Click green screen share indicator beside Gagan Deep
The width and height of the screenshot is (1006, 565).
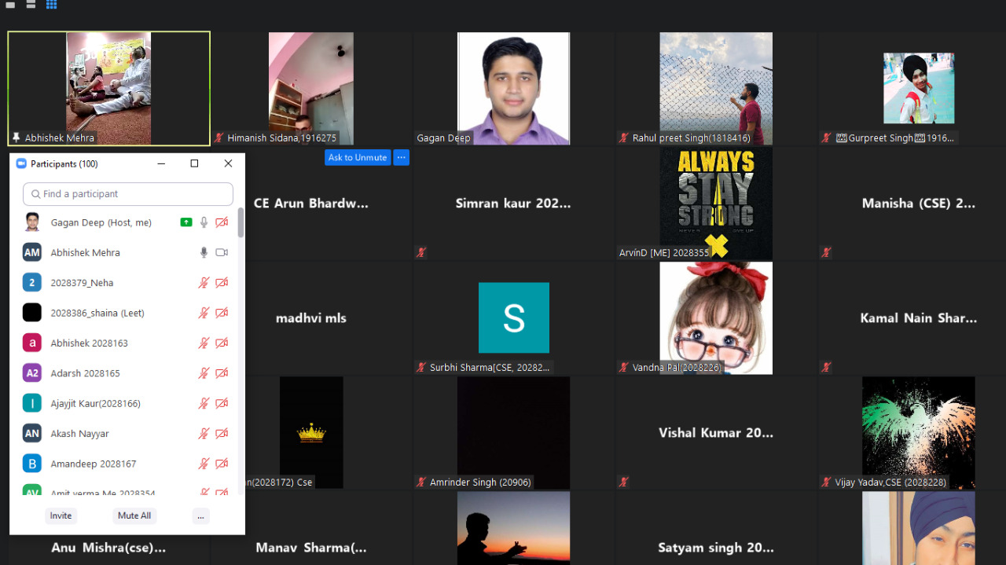pyautogui.click(x=186, y=222)
